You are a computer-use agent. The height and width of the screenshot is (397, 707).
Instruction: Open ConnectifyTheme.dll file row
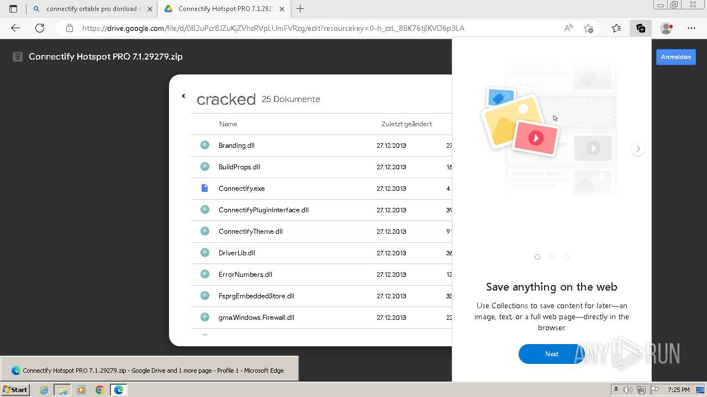(321, 232)
